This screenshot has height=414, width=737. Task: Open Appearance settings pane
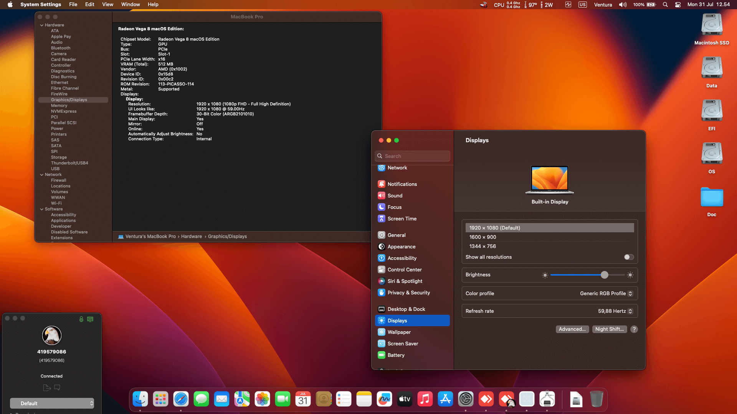412,246
